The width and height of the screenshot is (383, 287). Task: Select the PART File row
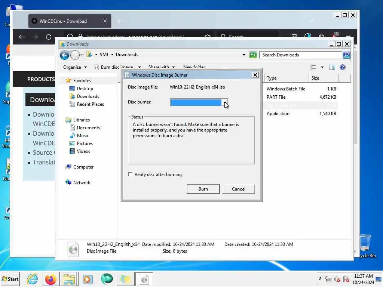tap(301, 97)
